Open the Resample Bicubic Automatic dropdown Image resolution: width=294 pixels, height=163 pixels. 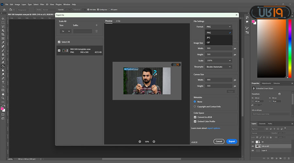tap(219, 67)
